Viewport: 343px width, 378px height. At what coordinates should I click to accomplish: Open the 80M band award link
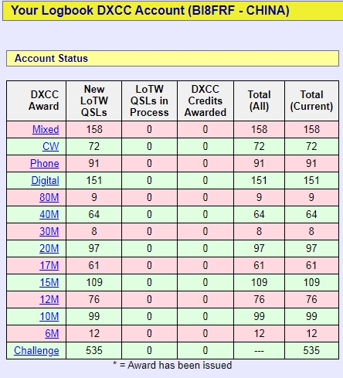click(49, 197)
